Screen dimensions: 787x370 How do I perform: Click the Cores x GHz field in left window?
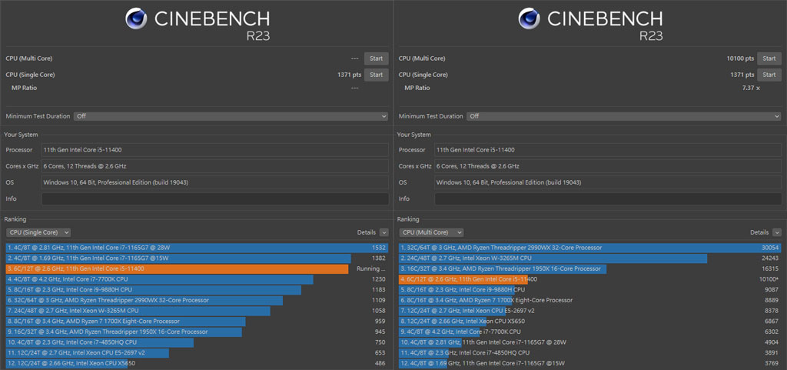click(x=215, y=165)
